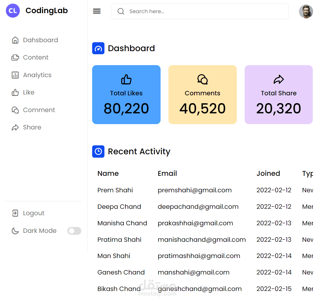Select the Manisha Chand name cell

pos(122,223)
